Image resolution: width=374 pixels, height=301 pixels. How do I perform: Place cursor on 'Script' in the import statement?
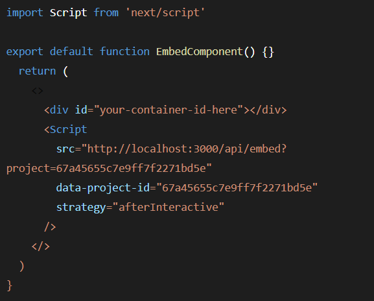click(x=68, y=13)
